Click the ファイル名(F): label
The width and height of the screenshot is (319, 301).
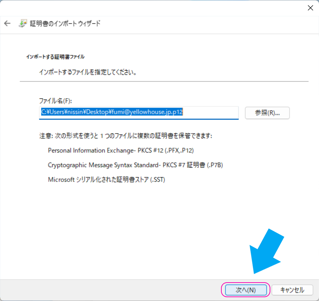[55, 101]
